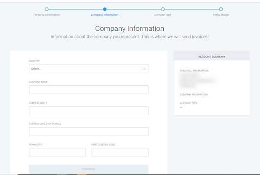Image resolution: width=260 pixels, height=175 pixels.
Task: Select the Company Information step label
Action: [x=105, y=15]
